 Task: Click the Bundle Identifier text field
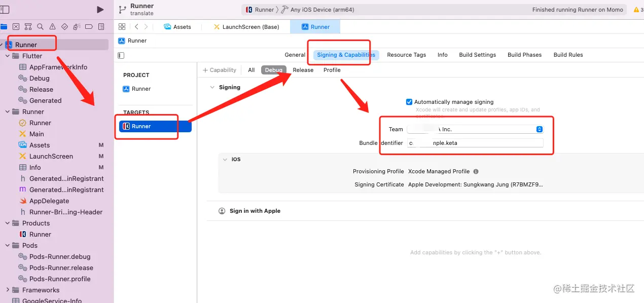pyautogui.click(x=475, y=143)
